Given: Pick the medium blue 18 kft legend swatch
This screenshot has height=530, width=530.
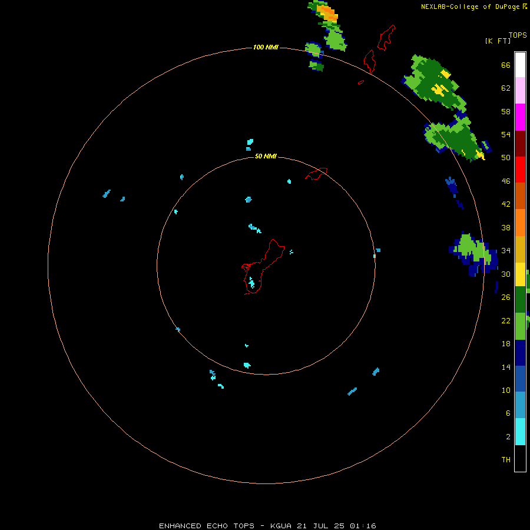Looking at the screenshot, I should pyautogui.click(x=520, y=379).
